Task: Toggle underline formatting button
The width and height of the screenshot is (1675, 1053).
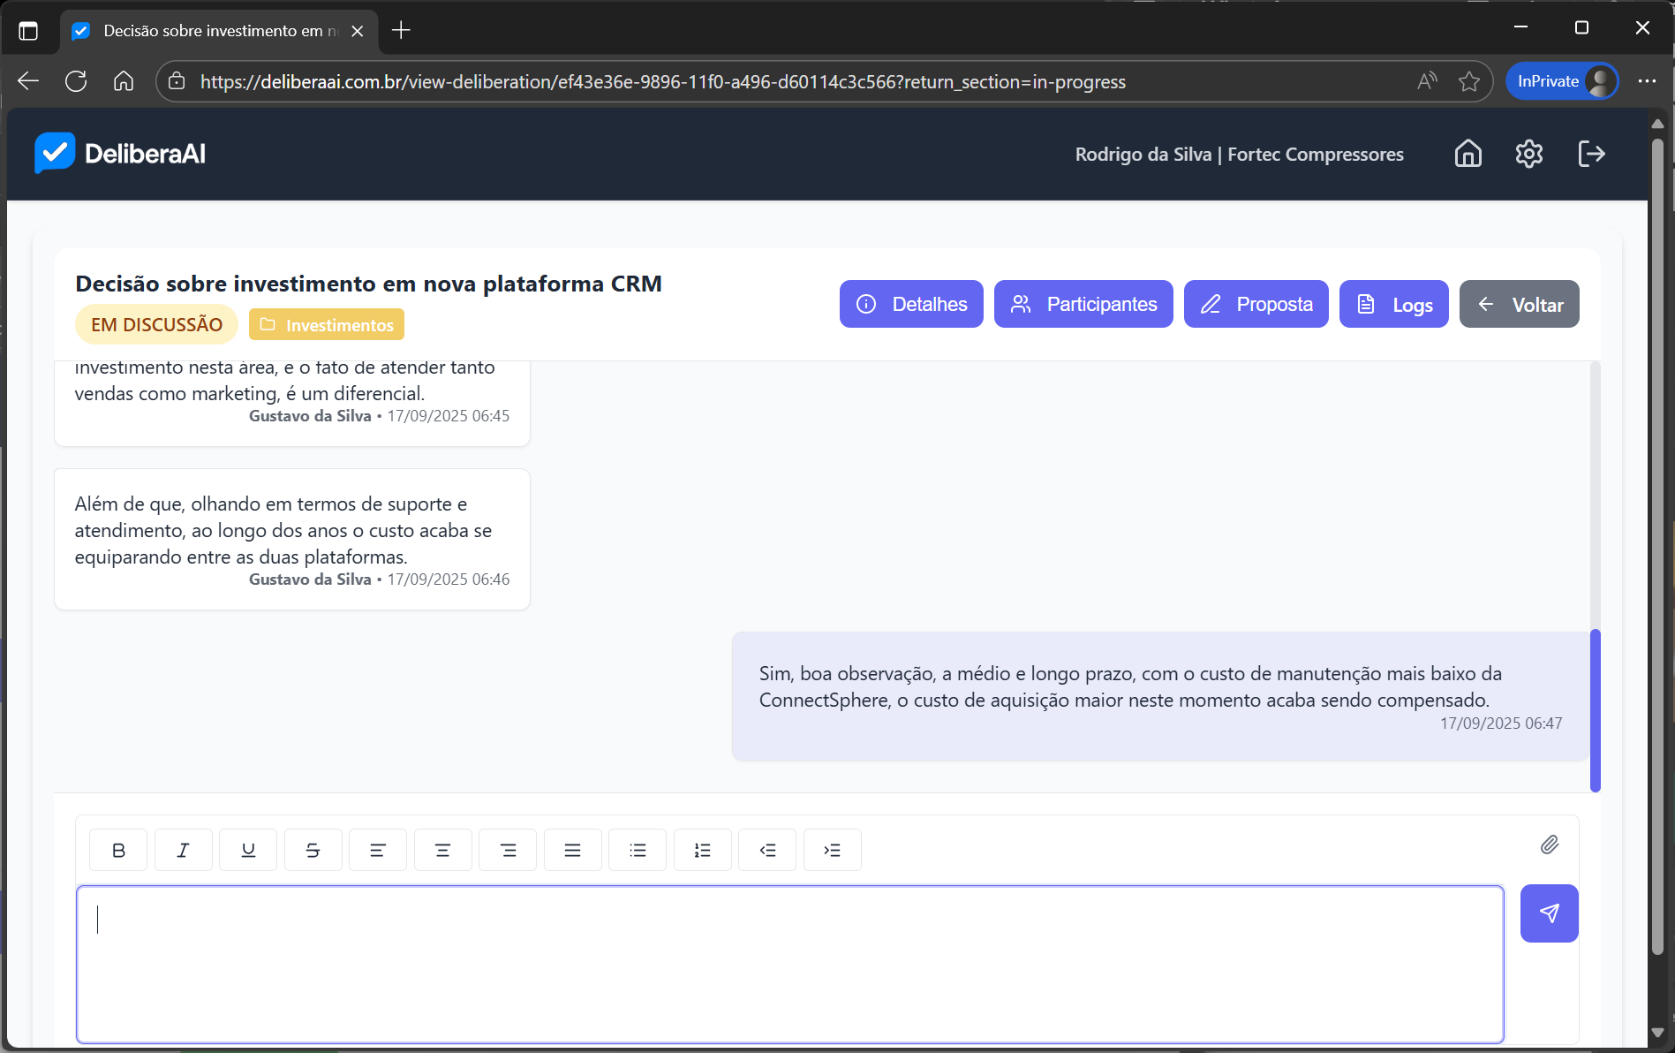Action: tap(248, 850)
